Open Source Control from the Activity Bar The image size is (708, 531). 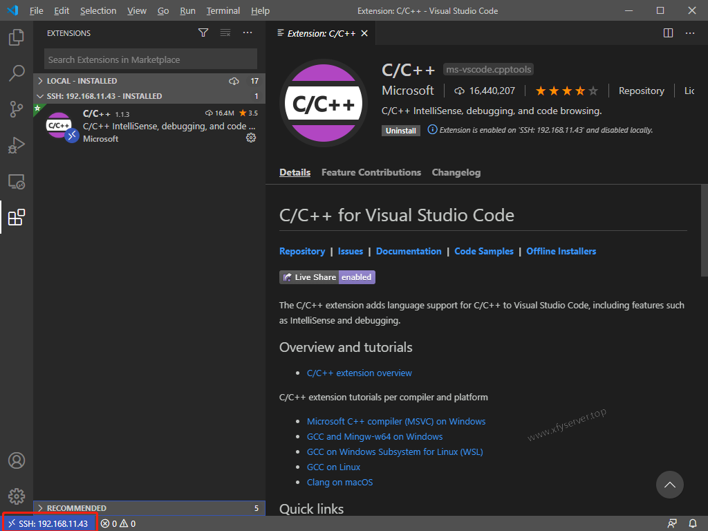click(16, 109)
